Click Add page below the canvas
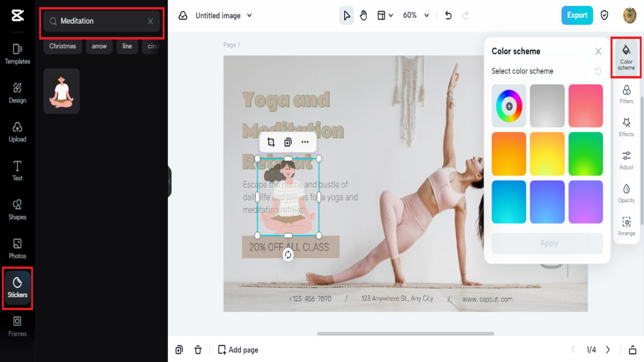 click(x=237, y=349)
